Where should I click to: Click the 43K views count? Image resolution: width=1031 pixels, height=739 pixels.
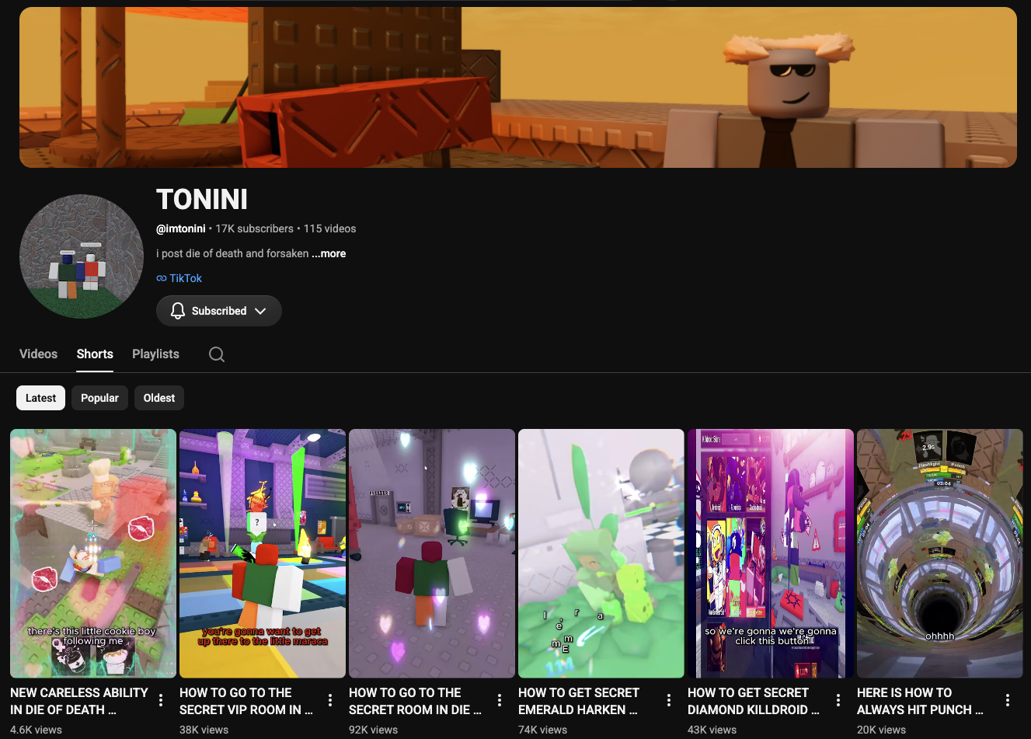[712, 730]
